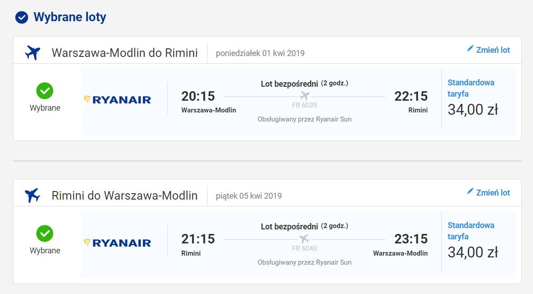Click the 20:15 departure time

(x=198, y=96)
